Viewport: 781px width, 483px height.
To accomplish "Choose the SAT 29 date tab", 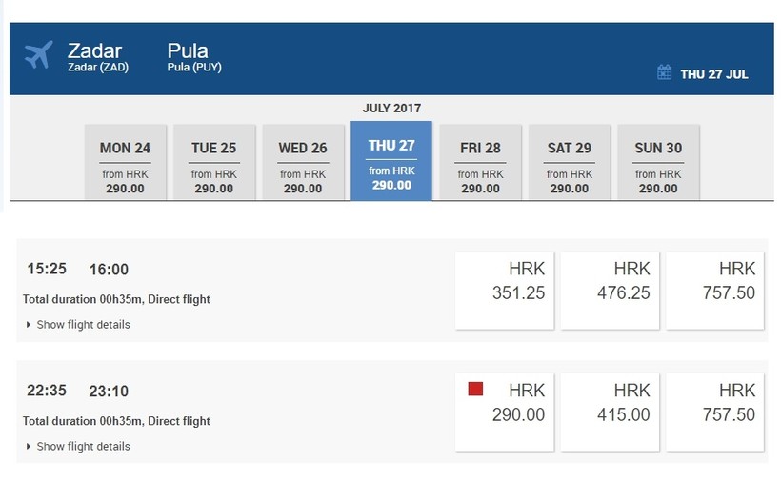I will (x=570, y=162).
